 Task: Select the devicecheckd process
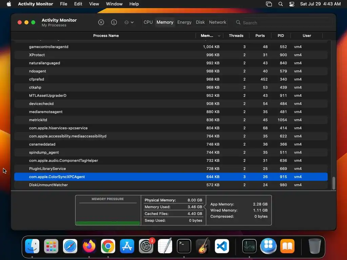point(171,104)
